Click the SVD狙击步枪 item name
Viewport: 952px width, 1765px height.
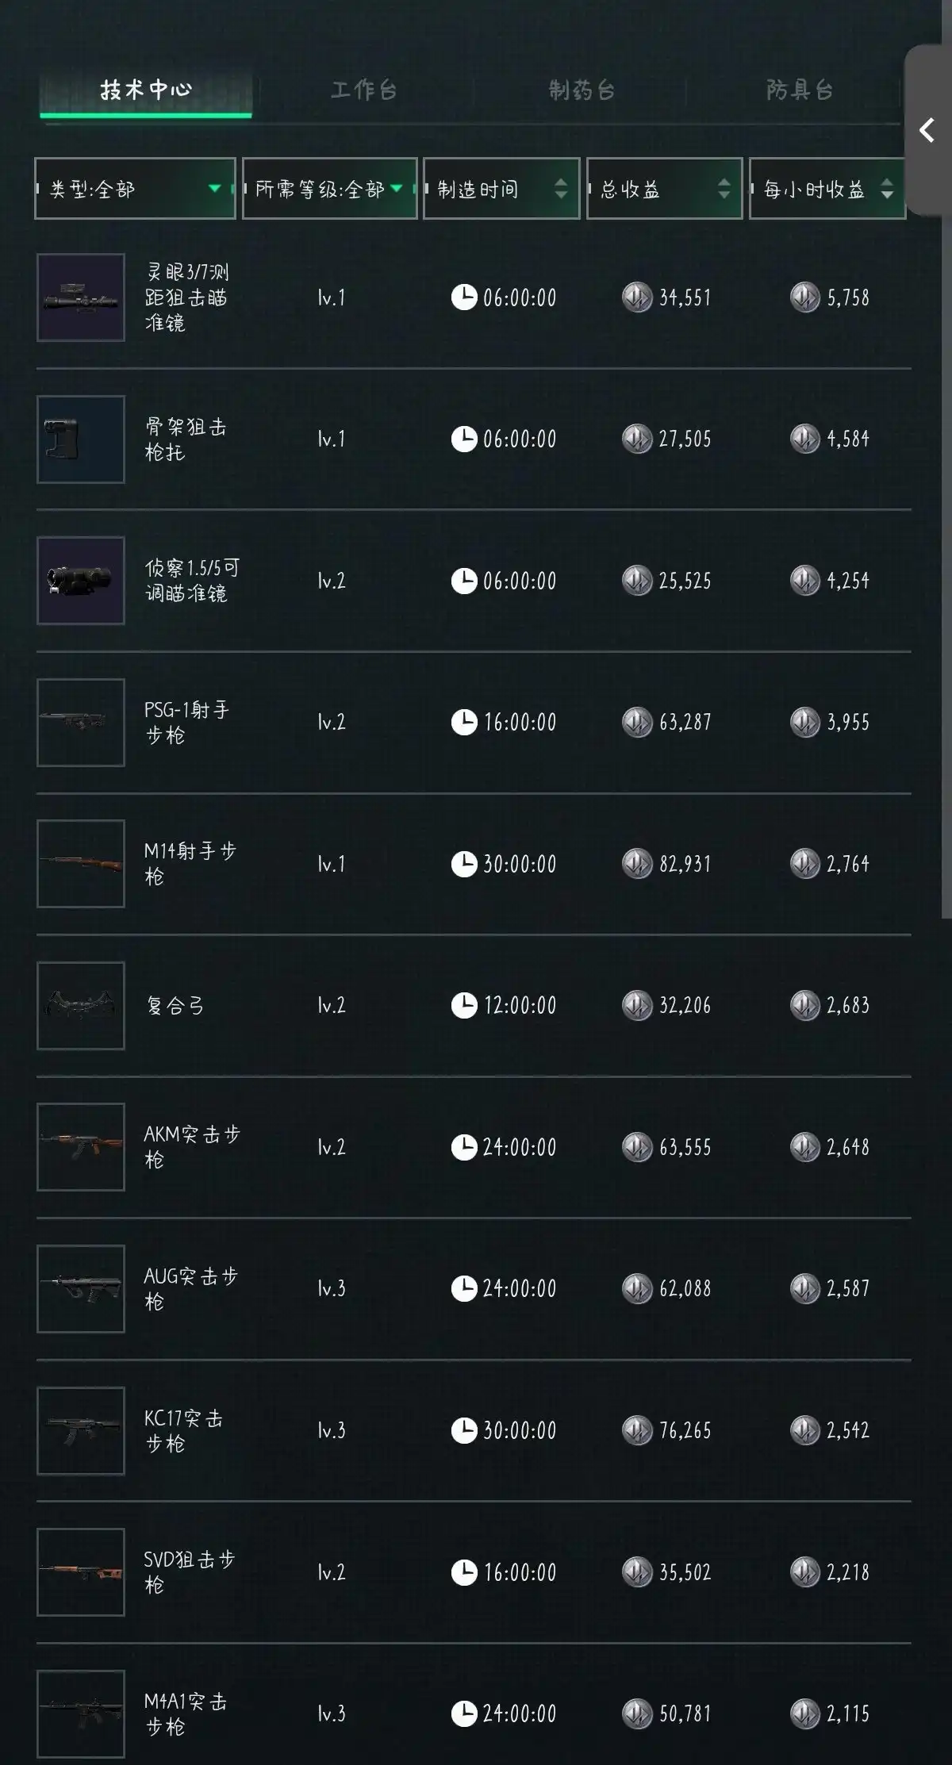click(190, 1572)
